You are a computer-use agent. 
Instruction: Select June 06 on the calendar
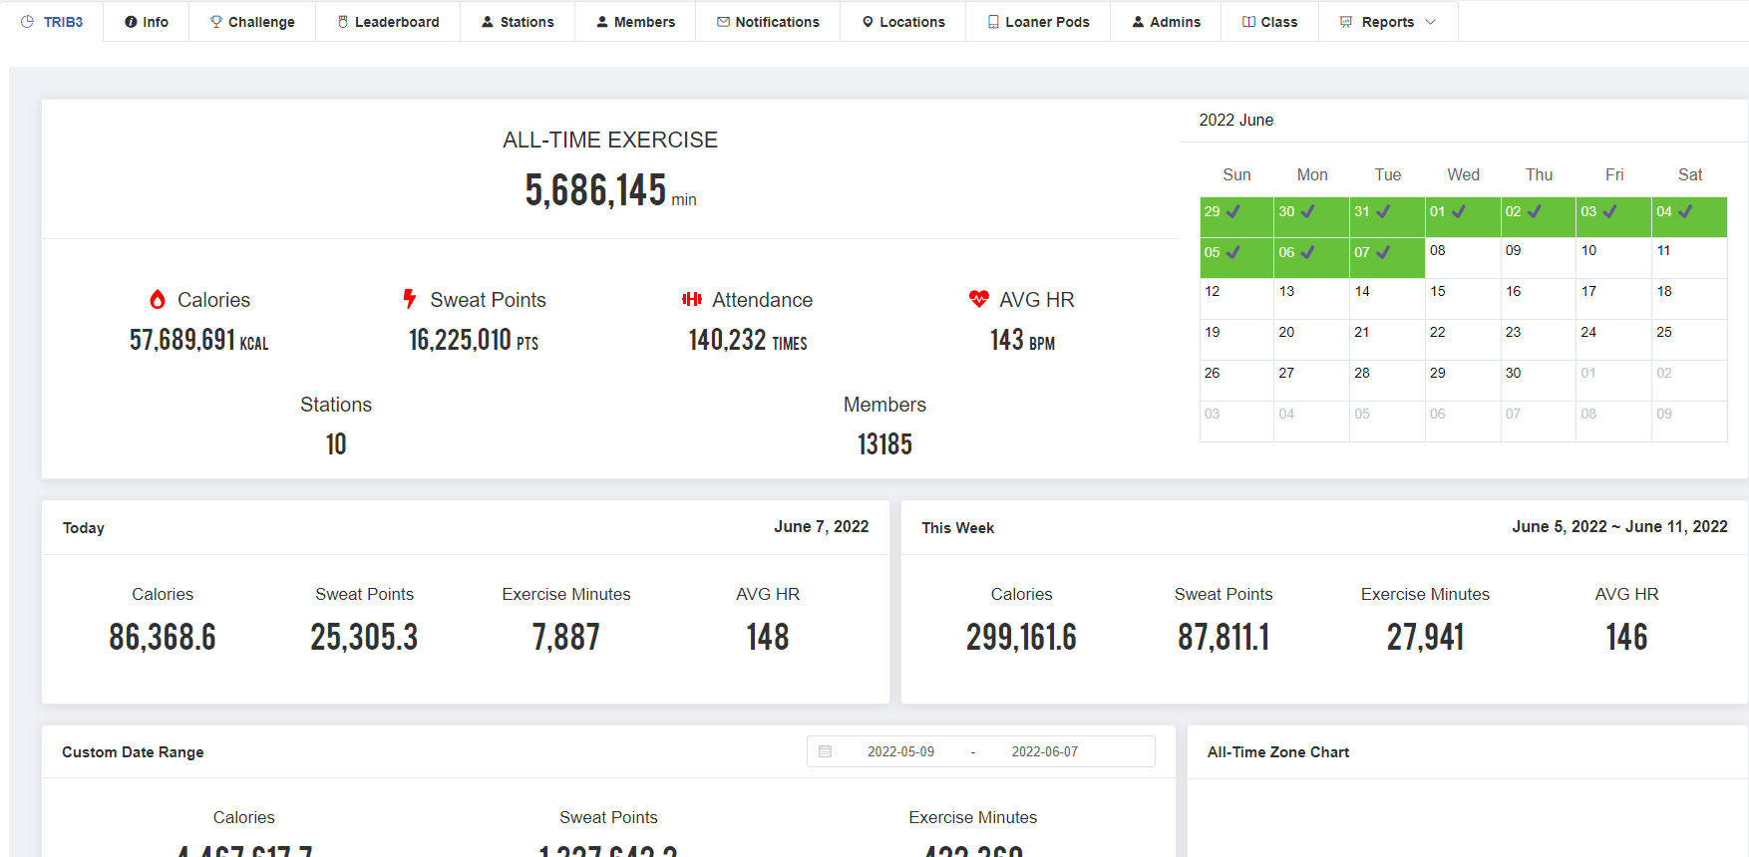click(x=1311, y=258)
